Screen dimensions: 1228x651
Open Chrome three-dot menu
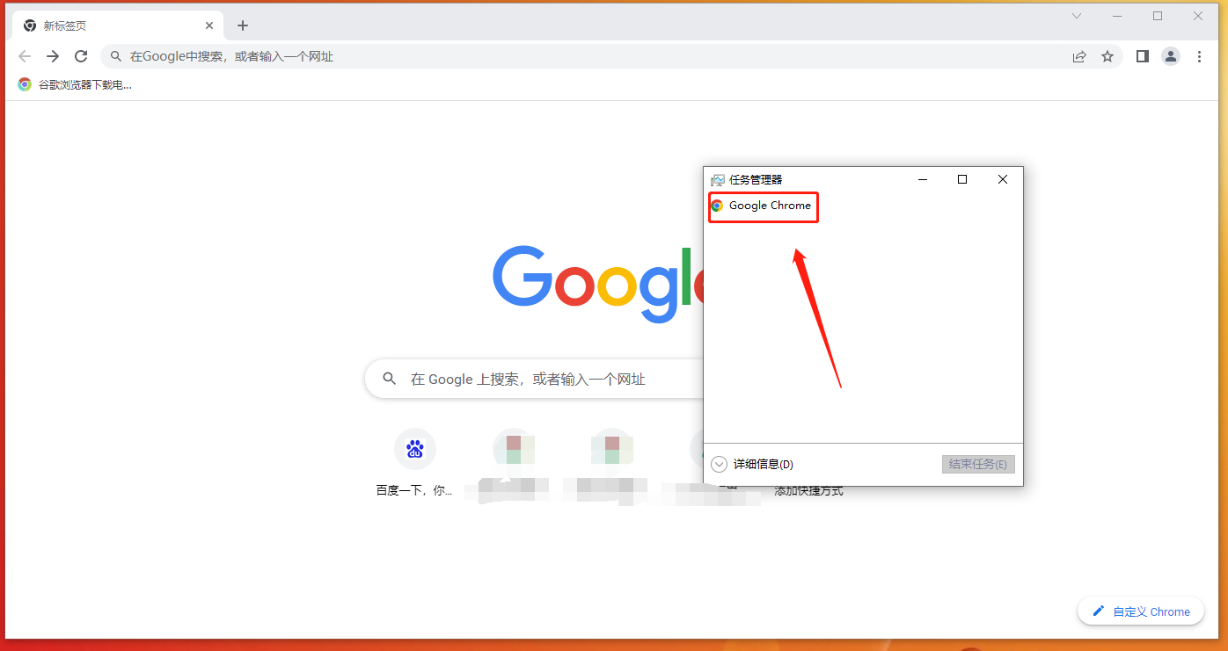[x=1199, y=56]
